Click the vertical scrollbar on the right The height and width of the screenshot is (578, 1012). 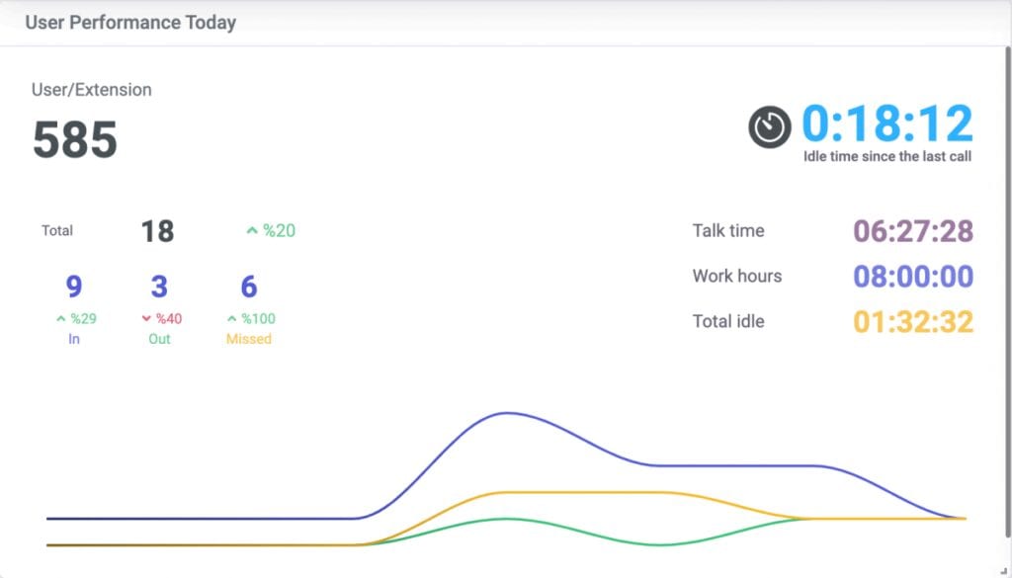click(x=1006, y=296)
